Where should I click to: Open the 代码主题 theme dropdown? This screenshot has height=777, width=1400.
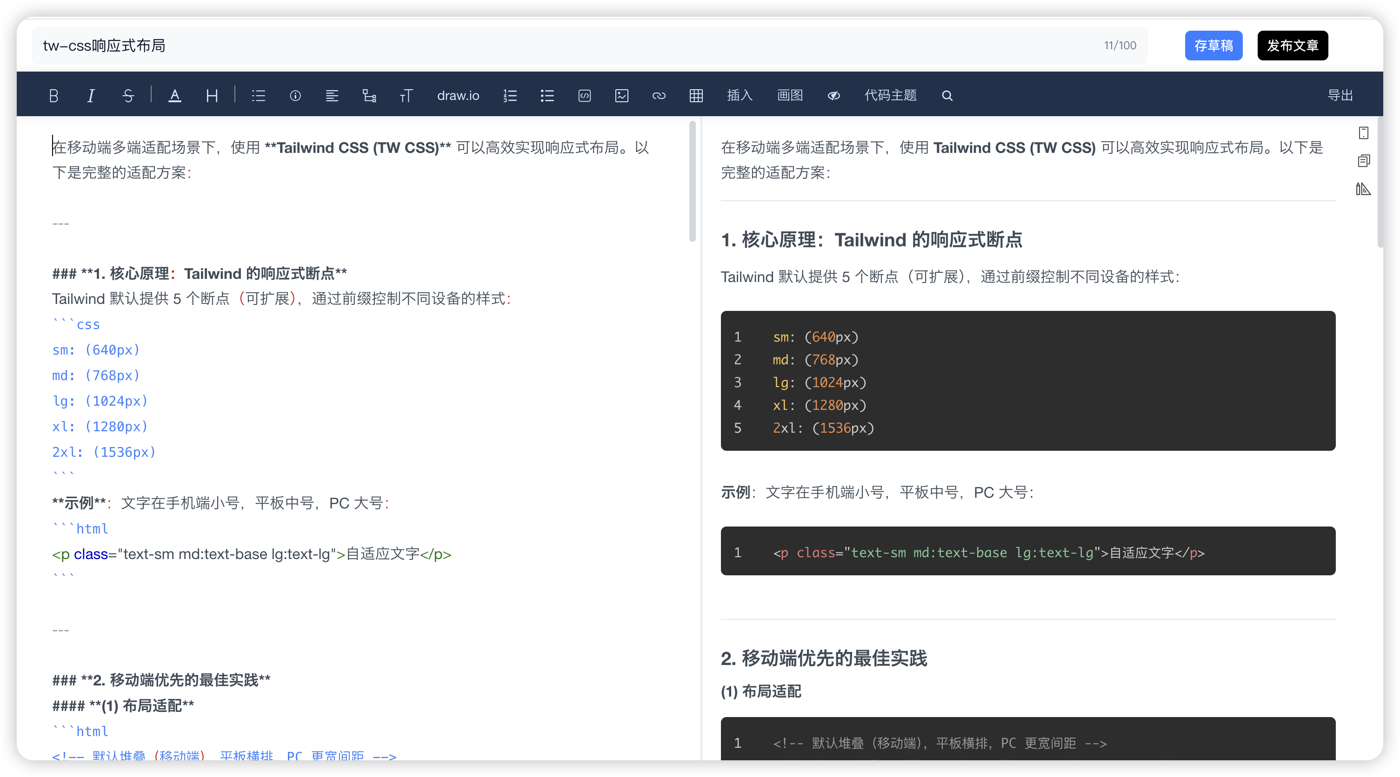(x=890, y=96)
